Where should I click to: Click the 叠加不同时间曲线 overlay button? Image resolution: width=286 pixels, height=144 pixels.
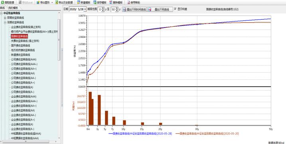134,9
